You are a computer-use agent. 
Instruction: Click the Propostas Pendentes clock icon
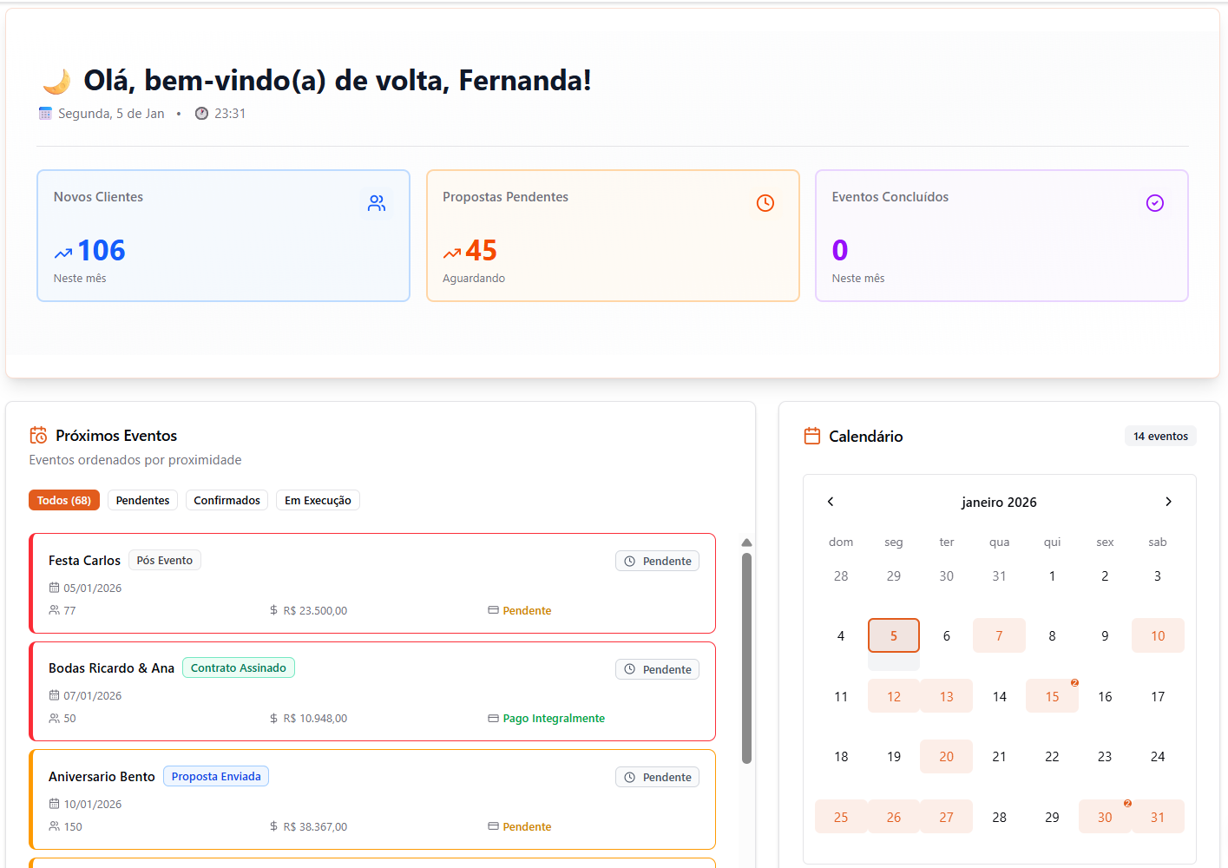[765, 203]
